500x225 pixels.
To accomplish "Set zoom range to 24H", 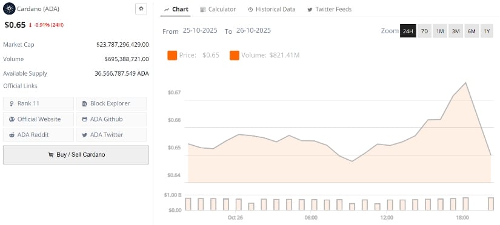I will [x=408, y=31].
